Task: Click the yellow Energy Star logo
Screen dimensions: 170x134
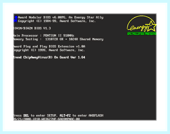Action: point(141,24)
